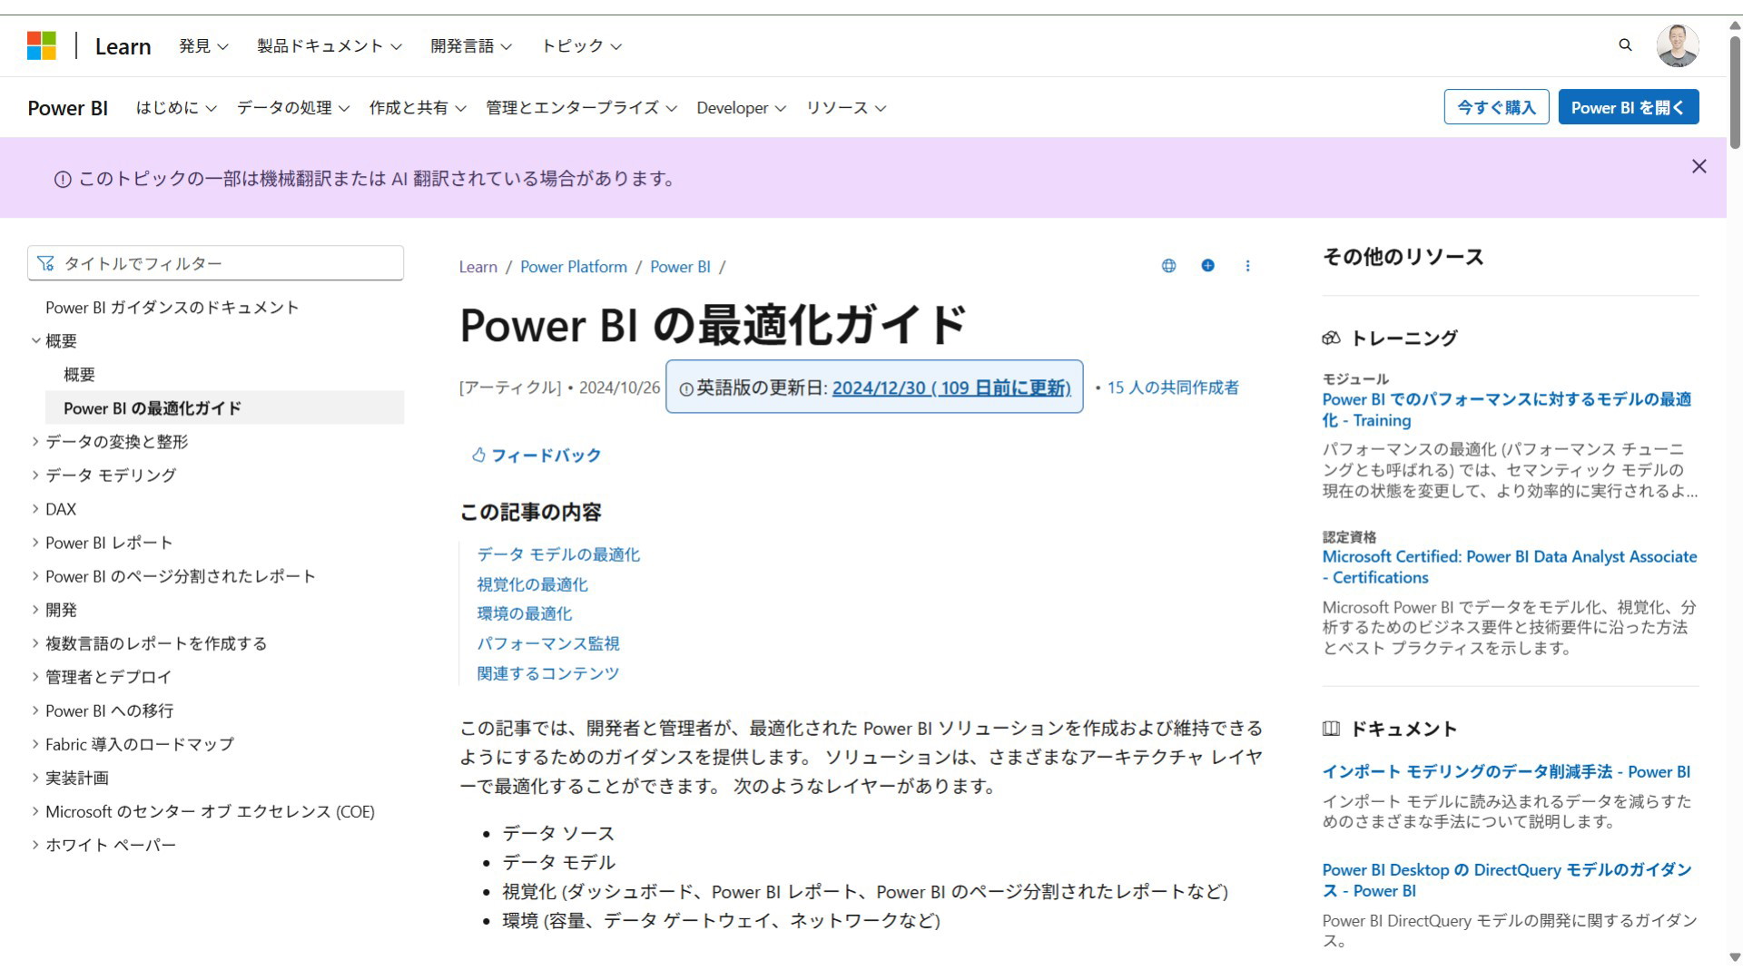The height and width of the screenshot is (980, 1743).
Task: Select the nested 概要 child item
Action: click(79, 375)
